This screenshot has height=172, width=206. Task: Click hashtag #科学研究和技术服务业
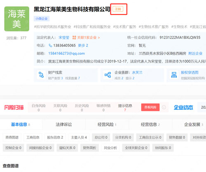(52, 27)
